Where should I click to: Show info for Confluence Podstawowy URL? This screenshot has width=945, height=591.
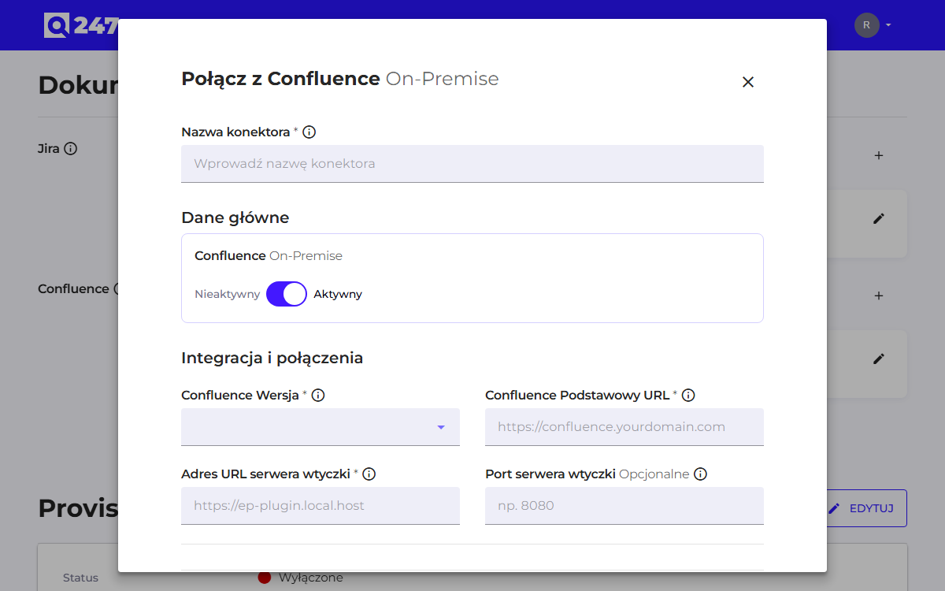coord(688,396)
